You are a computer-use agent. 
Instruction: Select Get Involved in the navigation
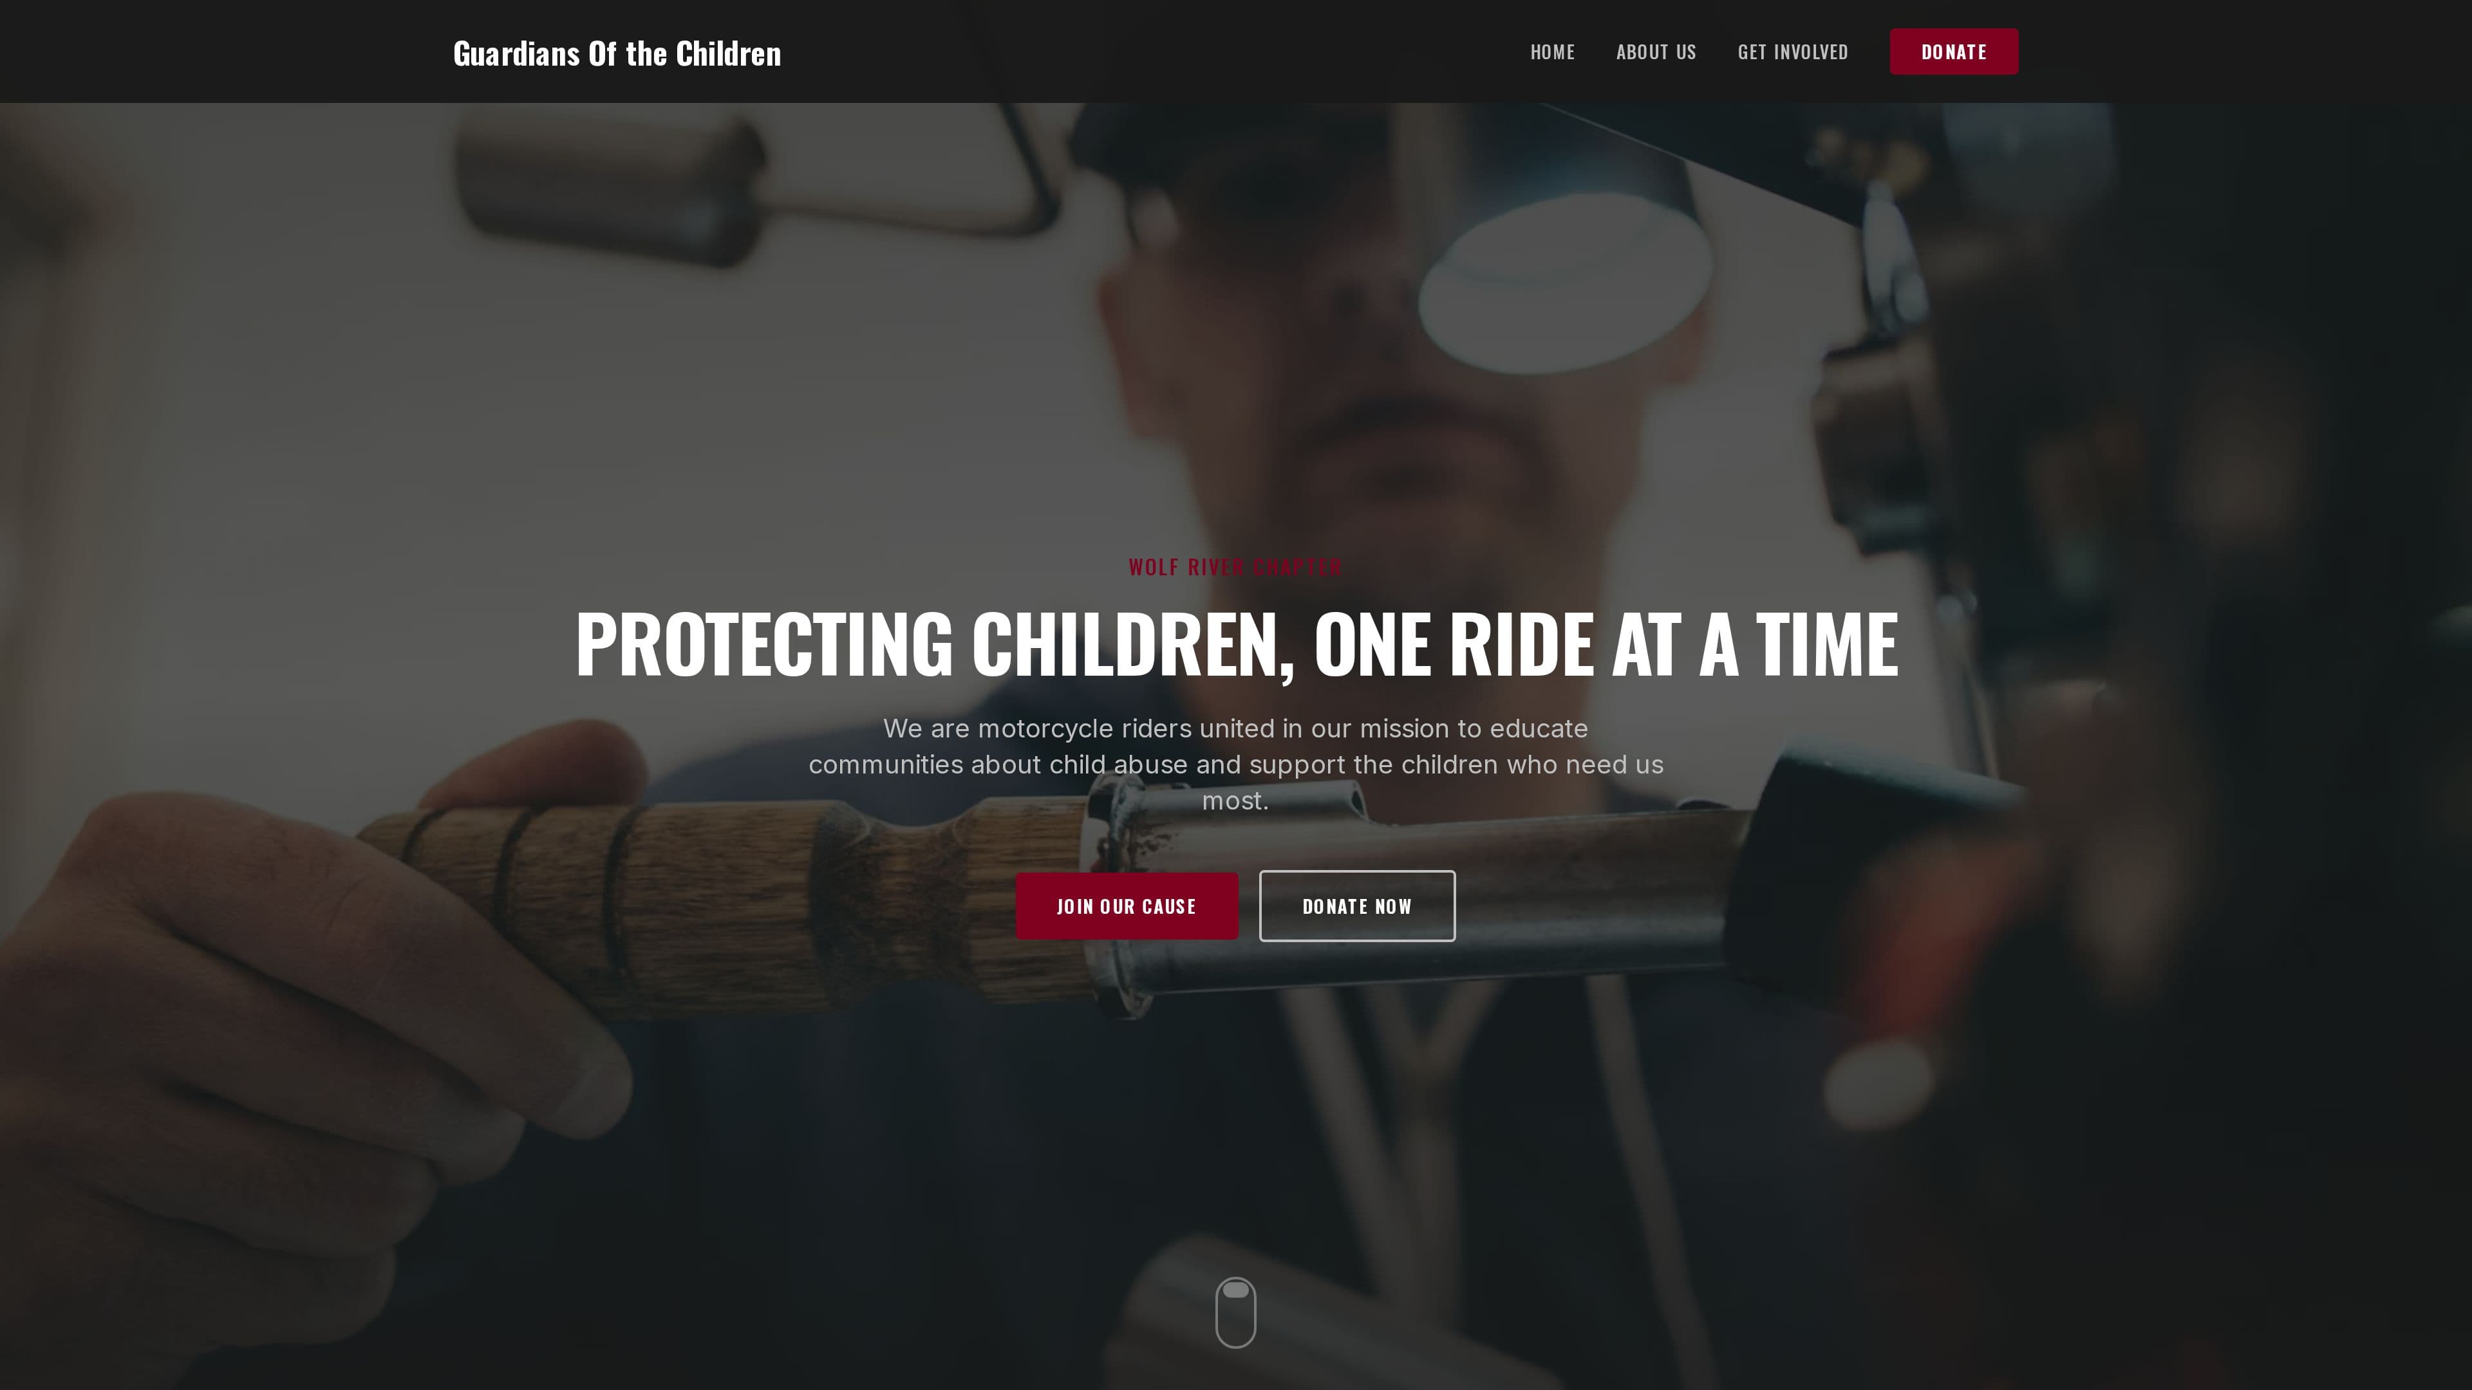1793,51
